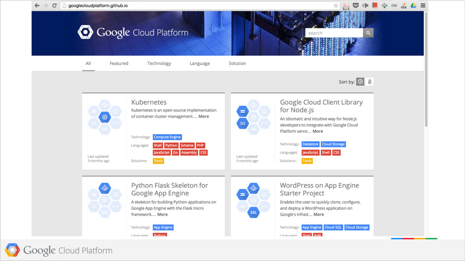465x261 pixels.
Task: Click the Cloud SQL technology tag
Action: pyautogui.click(x=333, y=227)
